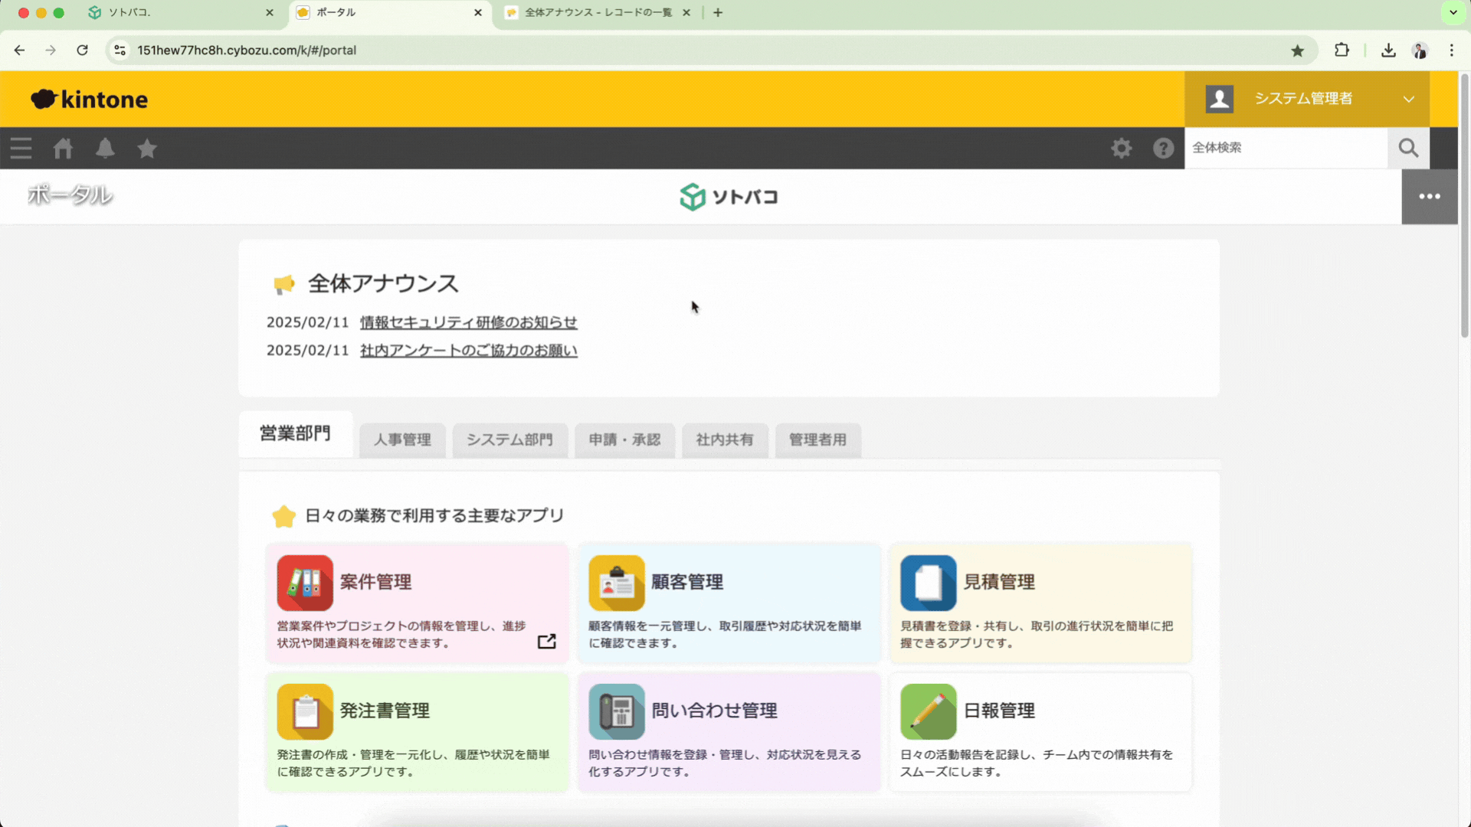Switch to the 人事管理 tab
The height and width of the screenshot is (827, 1471).
402,440
